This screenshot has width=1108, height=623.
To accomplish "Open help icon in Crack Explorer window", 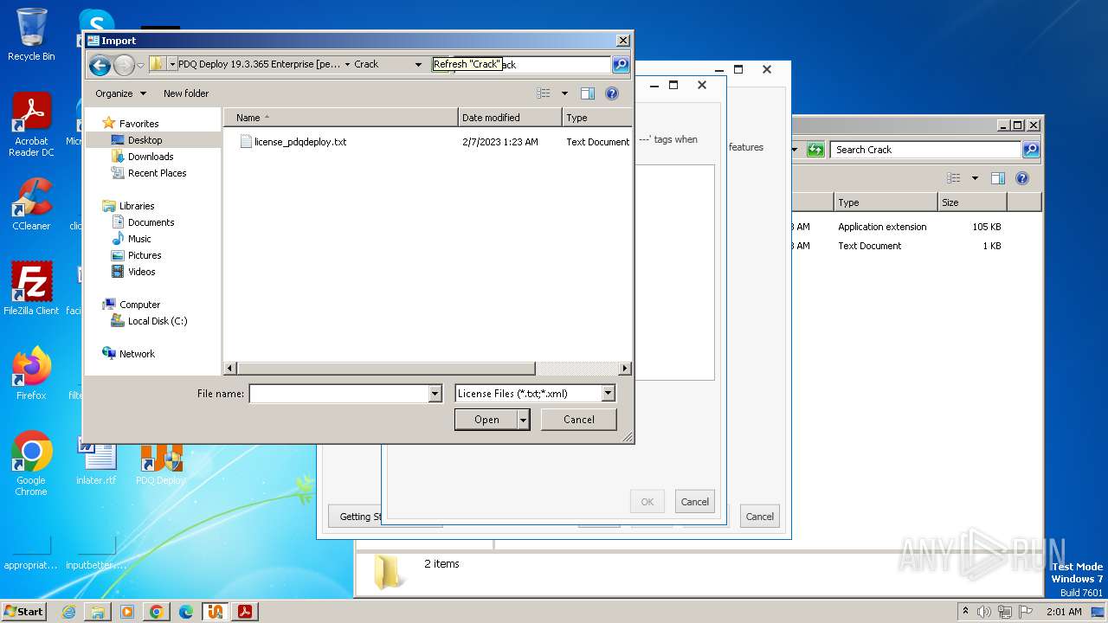I will 1021,178.
